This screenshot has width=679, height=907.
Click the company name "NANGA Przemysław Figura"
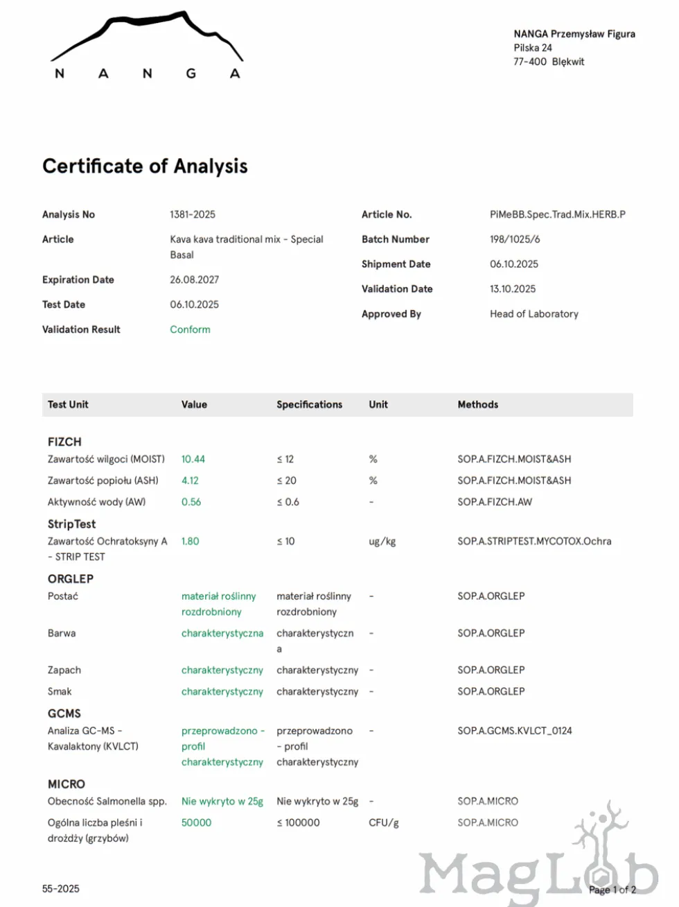574,33
